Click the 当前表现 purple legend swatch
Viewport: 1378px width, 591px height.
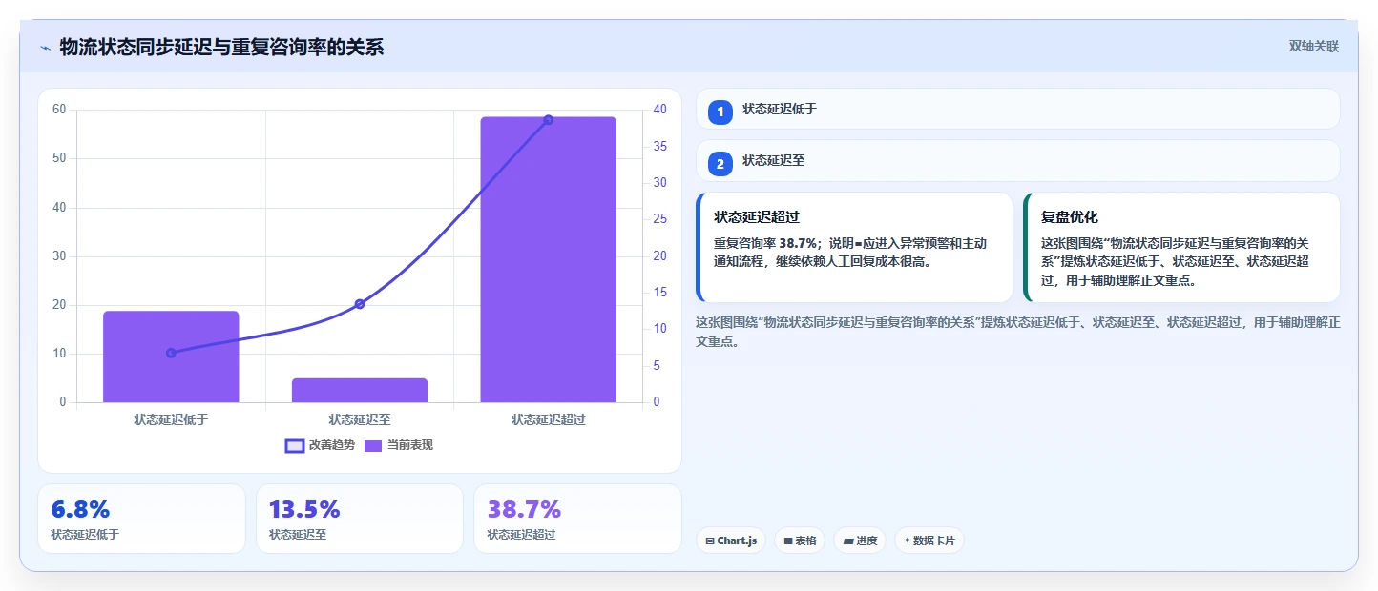click(373, 445)
